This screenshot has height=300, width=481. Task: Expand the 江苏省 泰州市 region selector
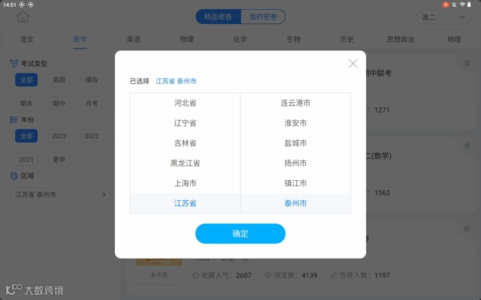[x=60, y=194]
